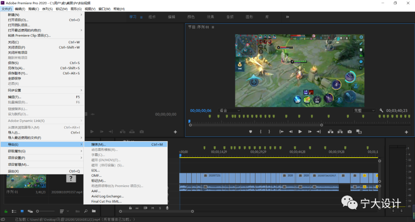Open the 编辑(E) menu bar item
The height and width of the screenshot is (222, 415).
[x=20, y=9]
